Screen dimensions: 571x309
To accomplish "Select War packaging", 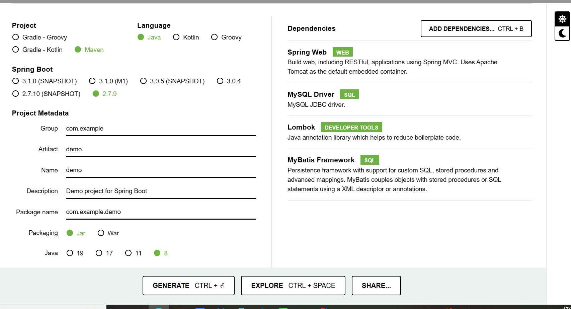I will (x=108, y=233).
